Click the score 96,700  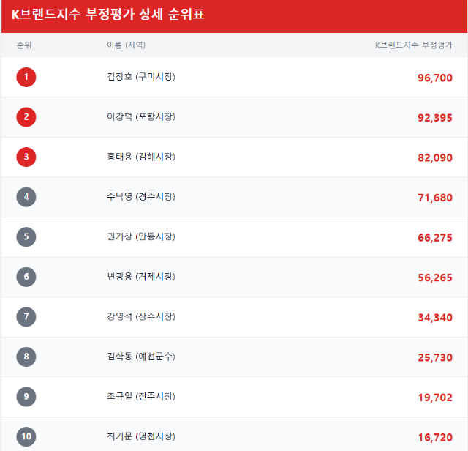(435, 78)
